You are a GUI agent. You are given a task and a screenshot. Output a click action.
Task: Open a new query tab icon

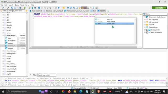tap(108, 11)
